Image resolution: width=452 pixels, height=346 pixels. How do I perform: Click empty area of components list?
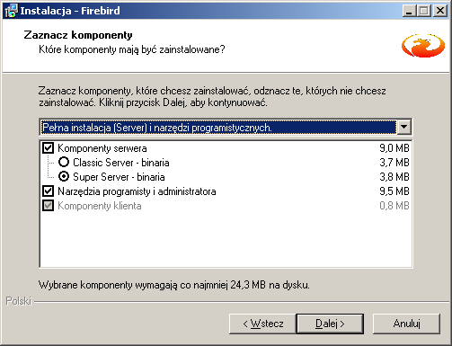coord(226,240)
